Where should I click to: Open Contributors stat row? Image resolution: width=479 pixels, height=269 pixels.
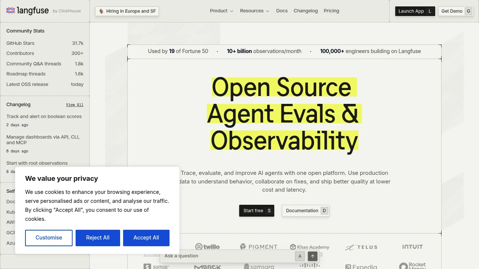click(45, 53)
